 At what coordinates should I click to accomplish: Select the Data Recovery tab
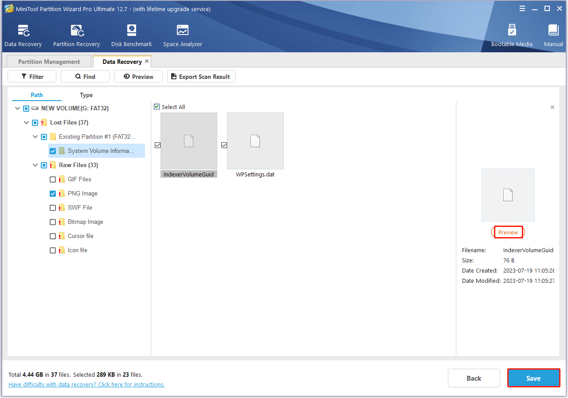point(122,62)
